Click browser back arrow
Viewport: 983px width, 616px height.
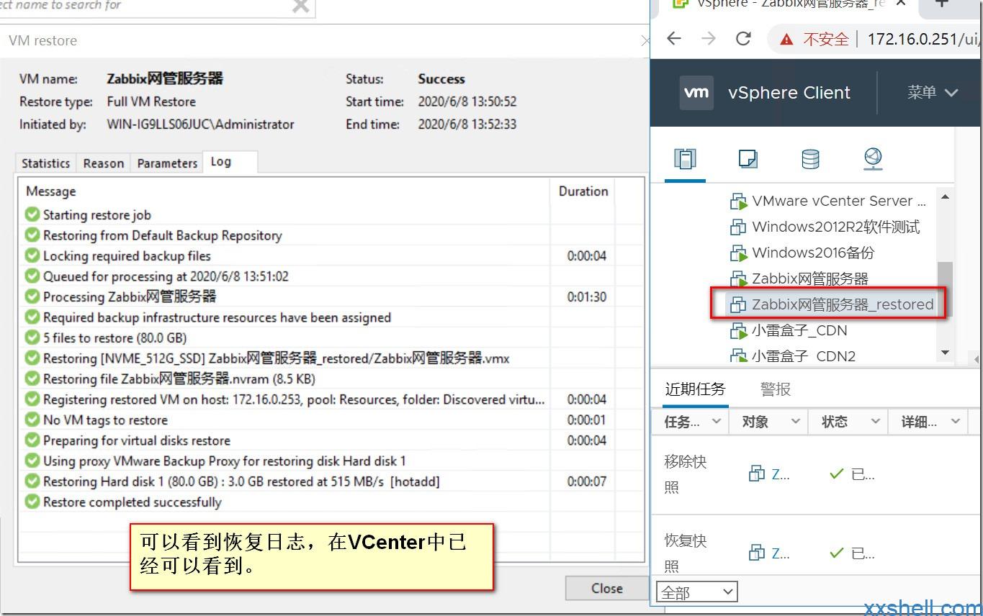[674, 39]
